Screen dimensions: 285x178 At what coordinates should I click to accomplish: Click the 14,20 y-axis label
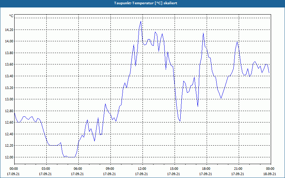click(x=9, y=30)
